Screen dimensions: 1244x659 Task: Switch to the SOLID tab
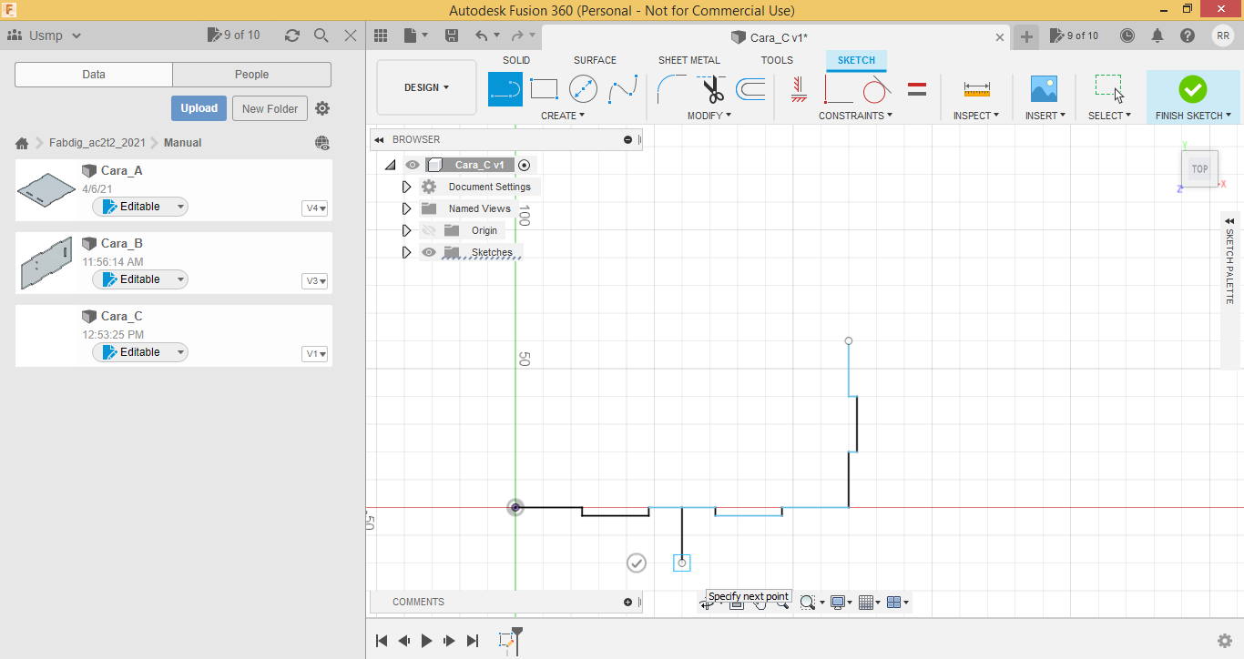point(516,60)
